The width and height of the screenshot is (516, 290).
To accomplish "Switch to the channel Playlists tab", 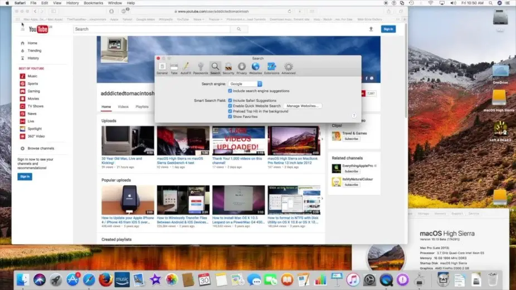I will pyautogui.click(x=142, y=106).
